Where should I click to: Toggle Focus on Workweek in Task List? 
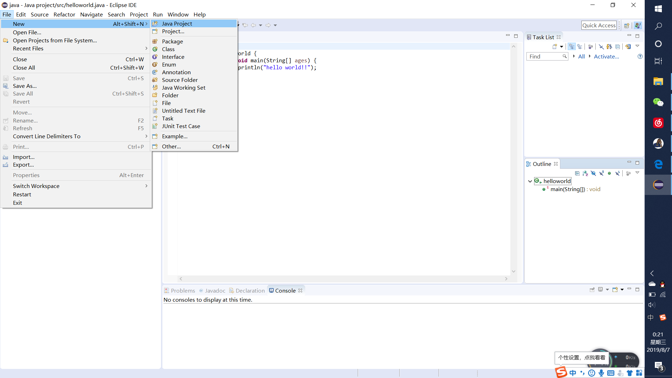[x=591, y=47]
